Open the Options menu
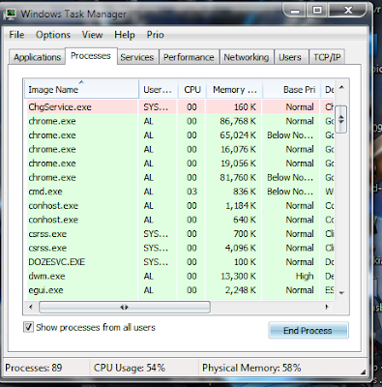382x387 pixels. click(53, 35)
